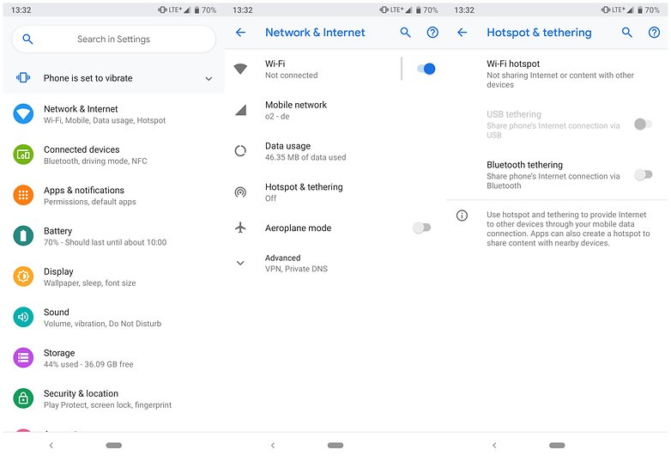Go back from Hotspot & tethering screen

[462, 32]
